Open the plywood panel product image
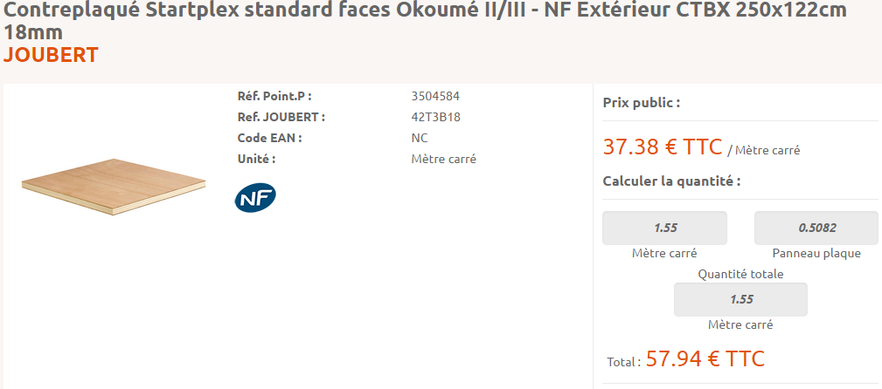The image size is (882, 389). pos(113,187)
